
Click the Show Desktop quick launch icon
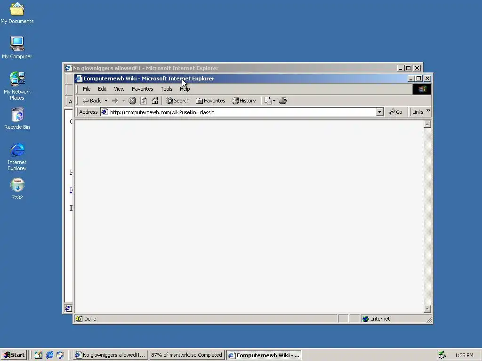(x=38, y=355)
